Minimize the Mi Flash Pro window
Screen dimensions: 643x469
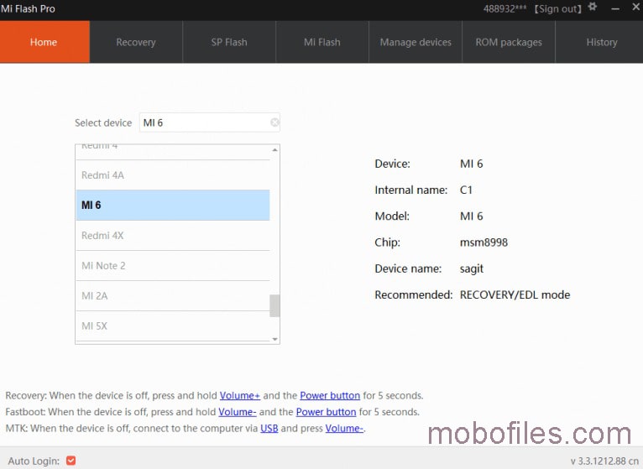pos(615,8)
